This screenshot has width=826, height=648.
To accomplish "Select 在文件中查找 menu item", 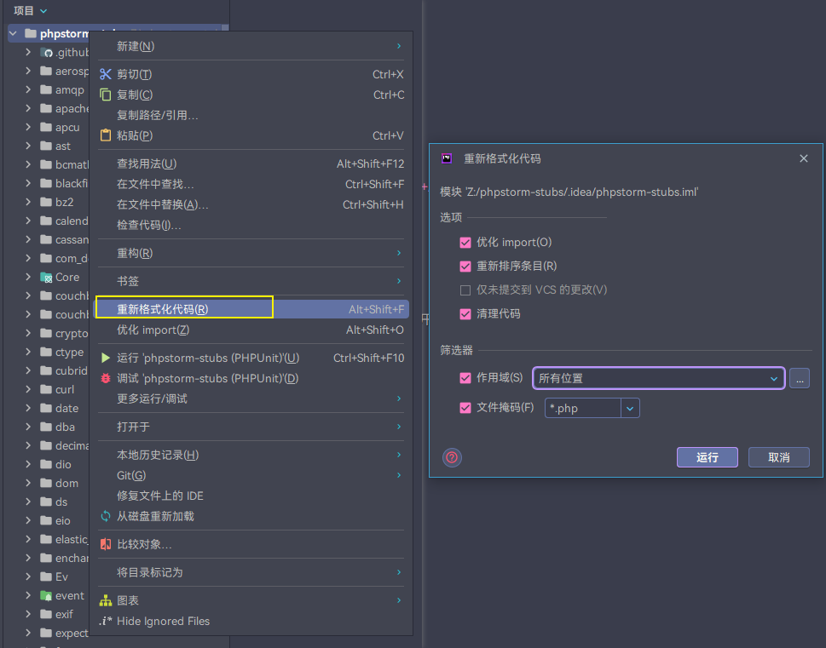I will [x=251, y=184].
